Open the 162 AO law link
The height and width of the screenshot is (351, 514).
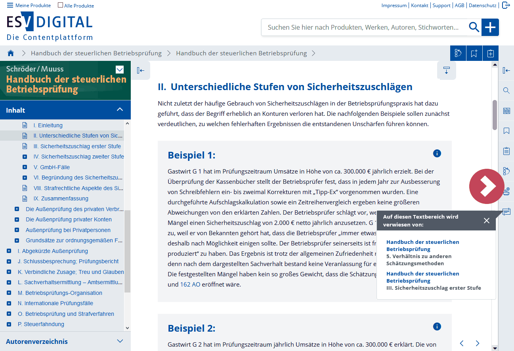click(190, 284)
